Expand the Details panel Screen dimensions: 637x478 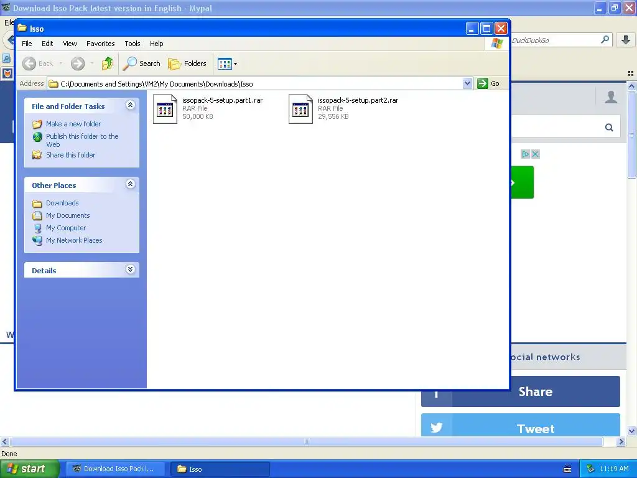coord(130,269)
